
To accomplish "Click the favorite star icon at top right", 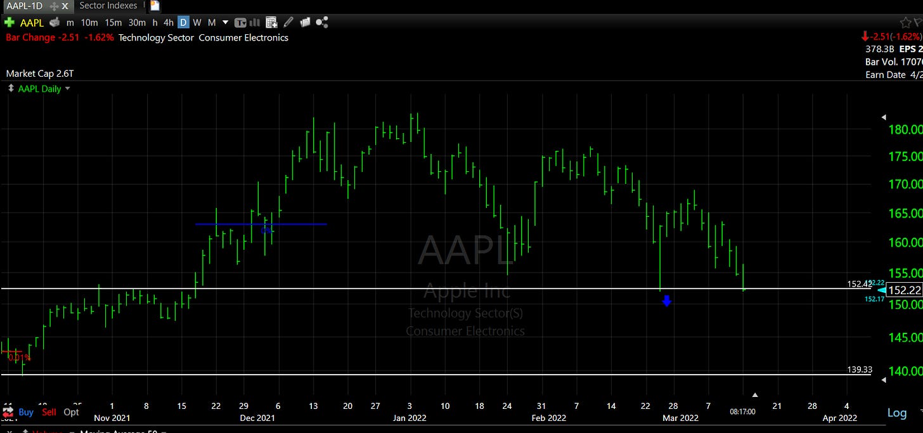I will (906, 22).
